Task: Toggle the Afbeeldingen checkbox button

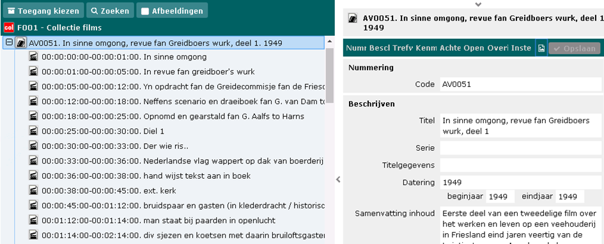Action: coord(172,11)
